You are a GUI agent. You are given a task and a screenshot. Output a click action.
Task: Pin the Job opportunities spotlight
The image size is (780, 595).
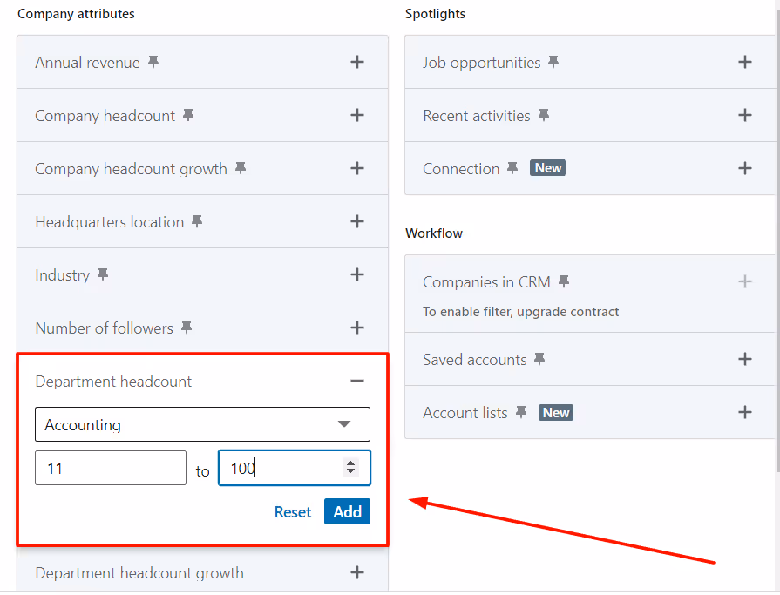pos(553,61)
